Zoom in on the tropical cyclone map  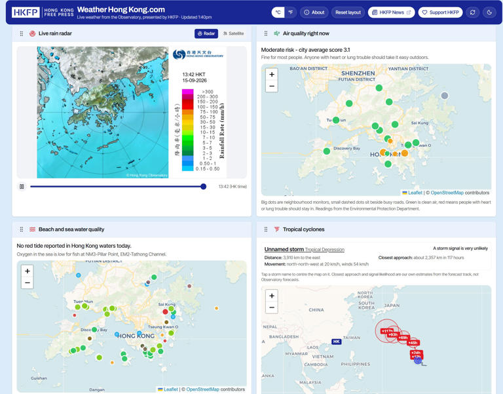[272, 296]
